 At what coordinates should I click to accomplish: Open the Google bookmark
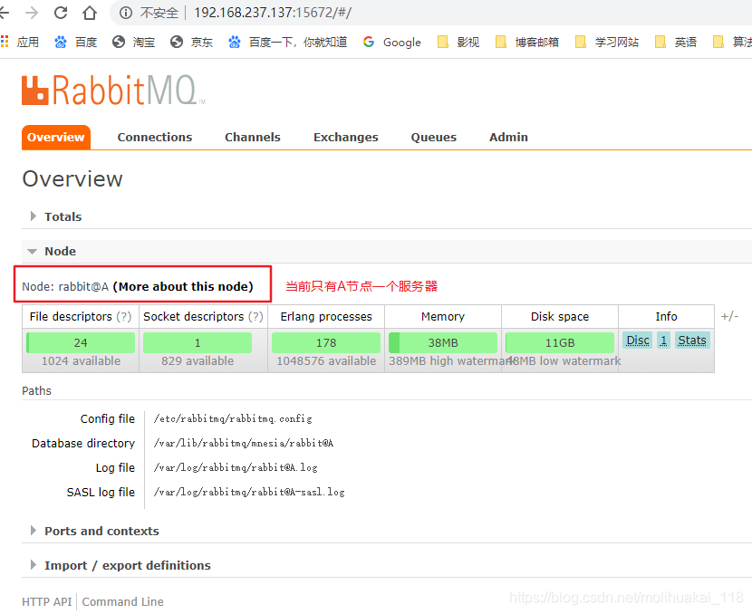click(391, 43)
